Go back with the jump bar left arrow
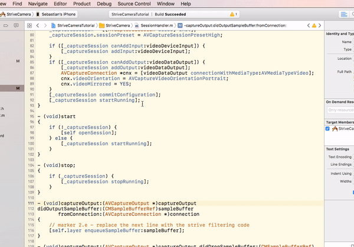Image resolution: width=354 pixels, height=247 pixels. click(38, 25)
